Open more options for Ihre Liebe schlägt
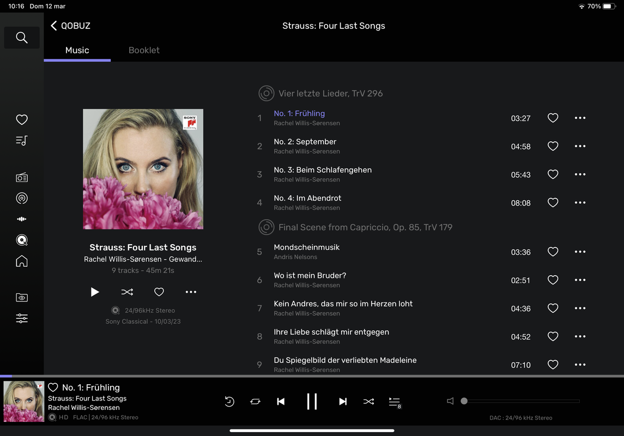The height and width of the screenshot is (436, 624). pos(580,337)
